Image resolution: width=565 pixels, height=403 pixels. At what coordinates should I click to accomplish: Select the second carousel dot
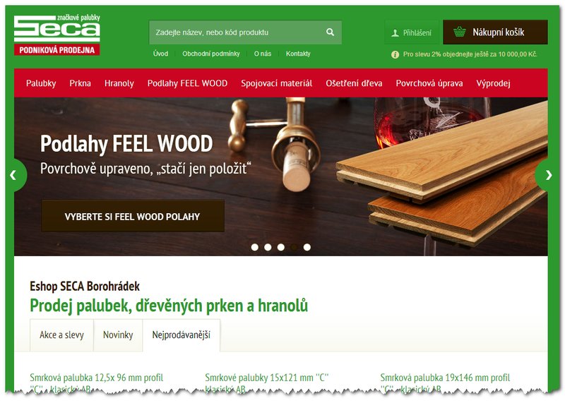click(268, 248)
